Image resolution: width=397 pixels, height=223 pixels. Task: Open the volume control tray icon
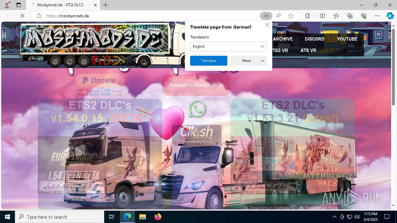click(357, 217)
